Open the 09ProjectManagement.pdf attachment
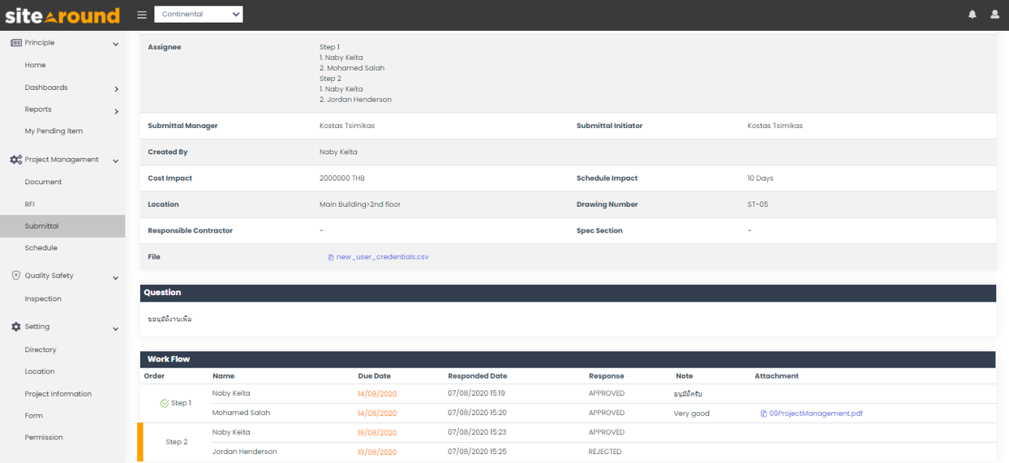This screenshot has height=463, width=1009. pos(815,414)
